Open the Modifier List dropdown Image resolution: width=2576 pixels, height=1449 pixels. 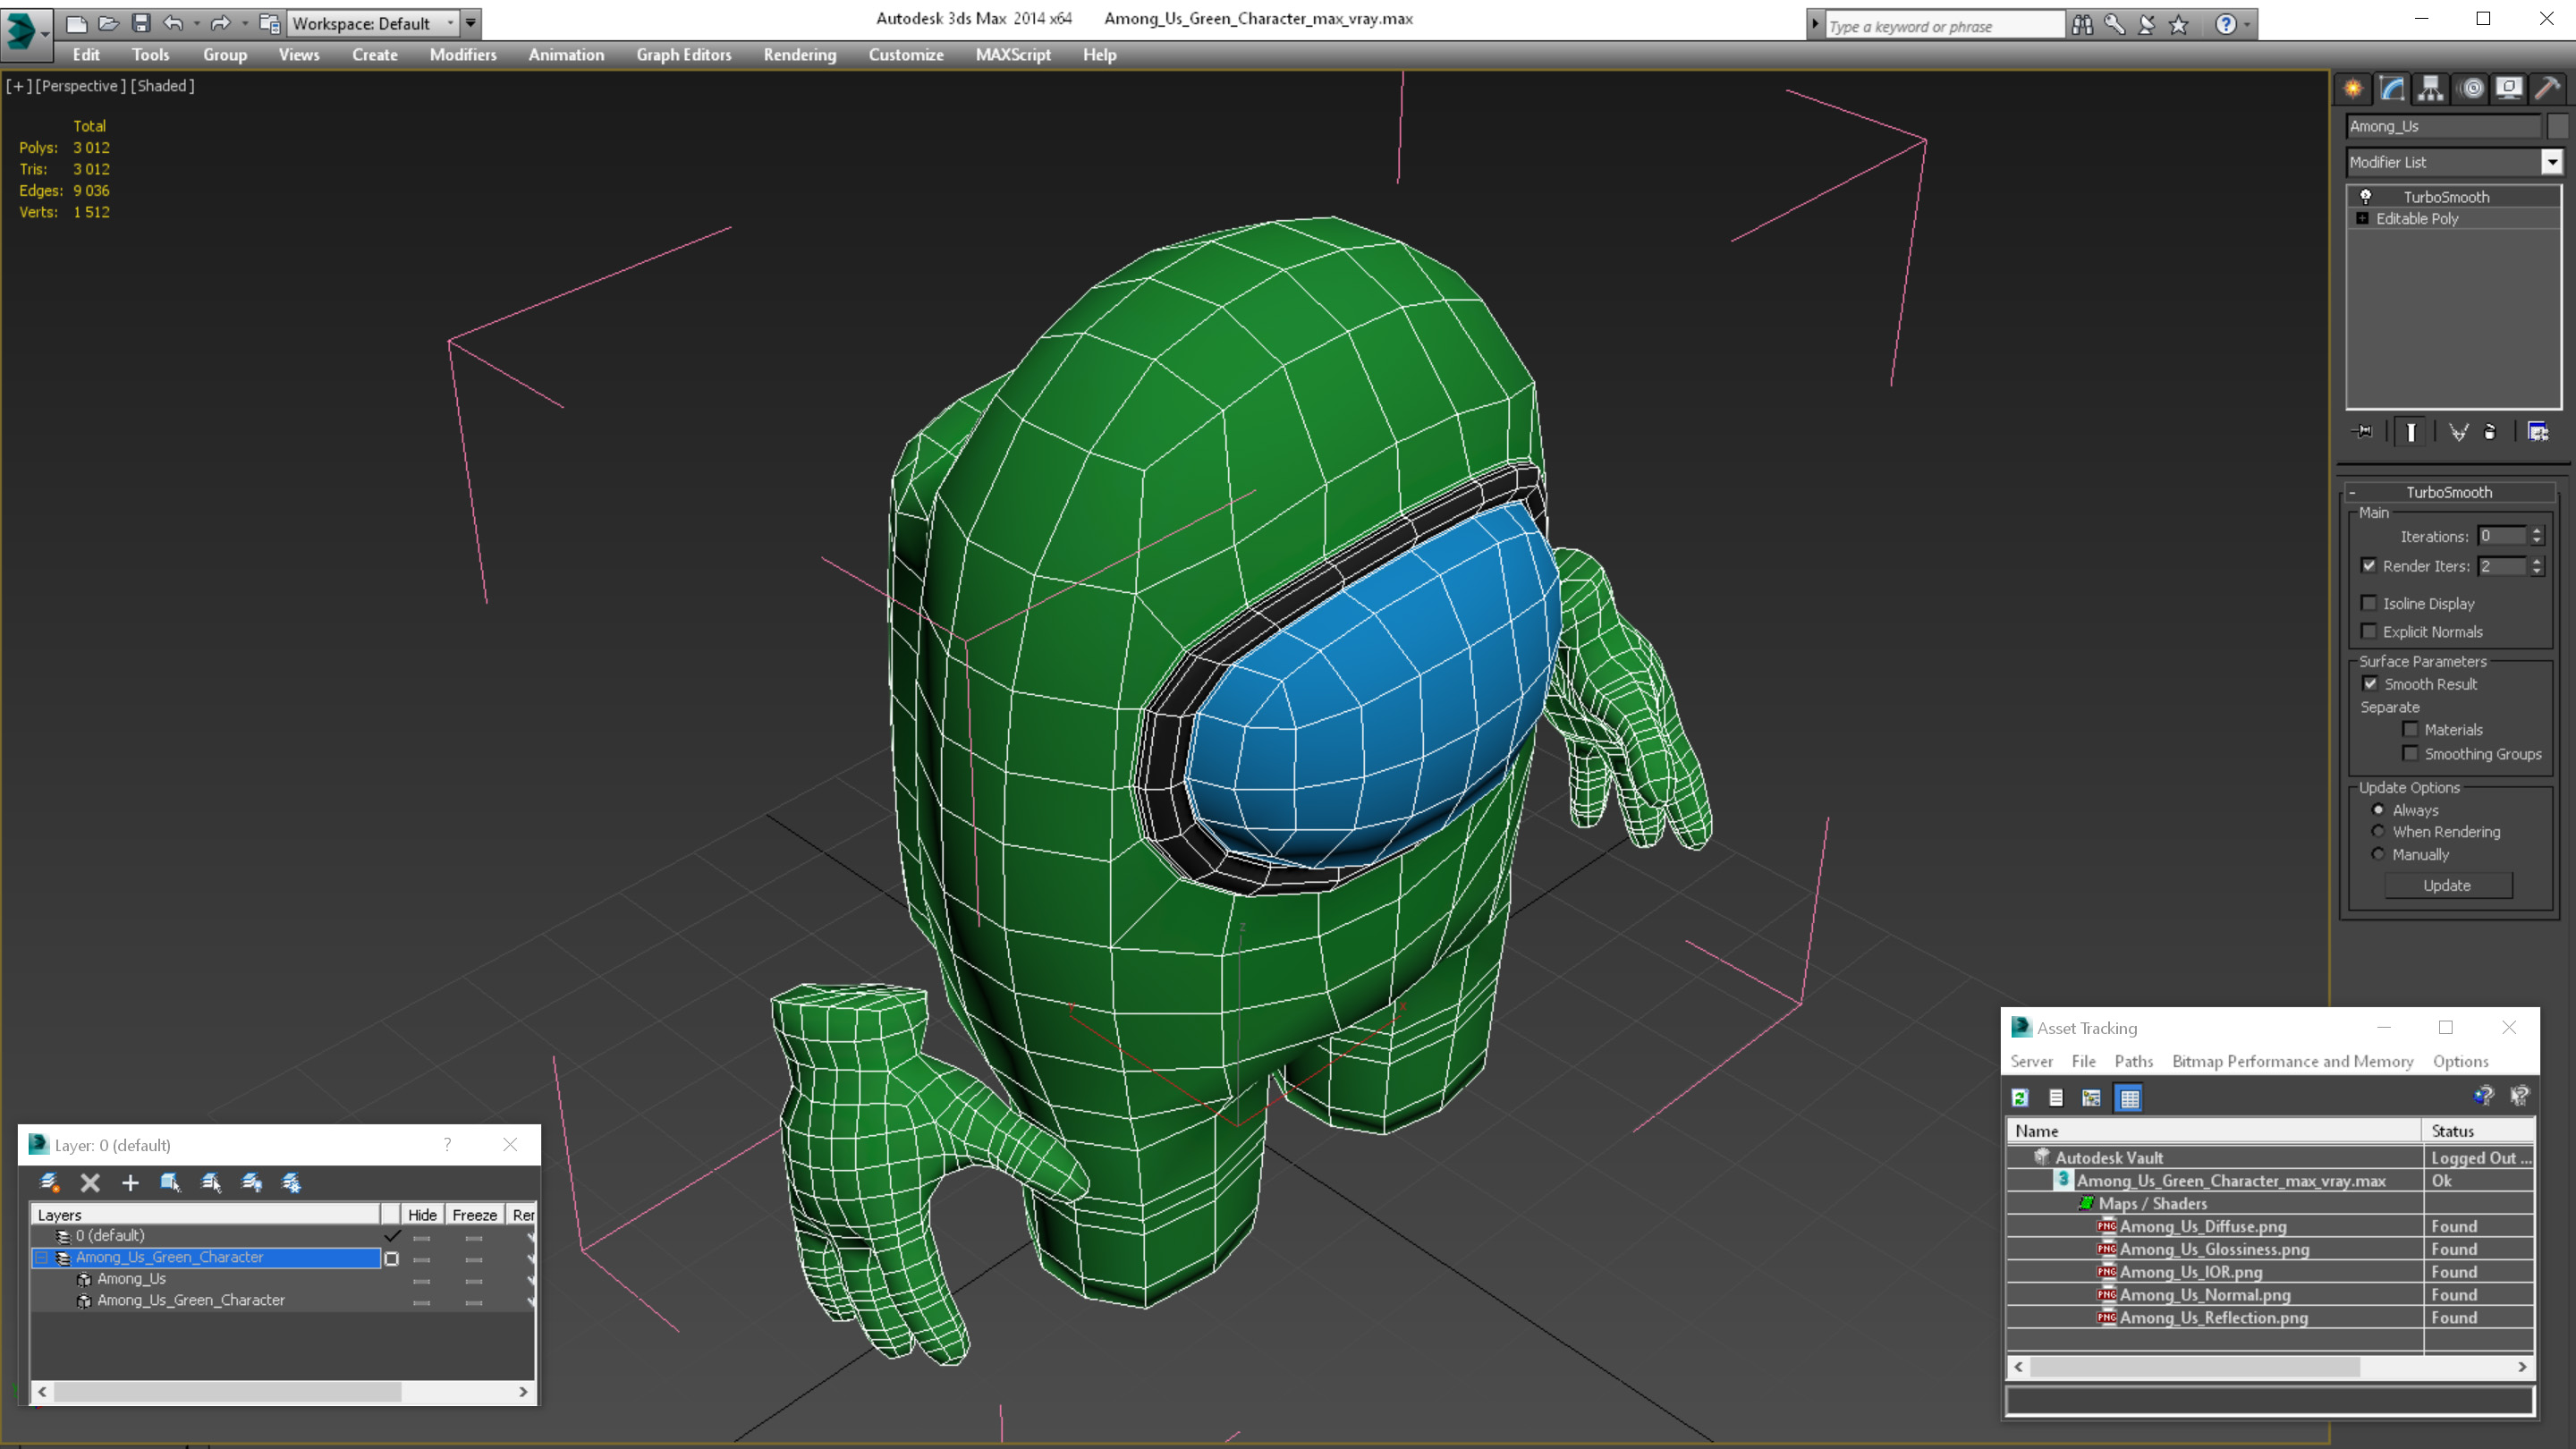click(2552, 162)
